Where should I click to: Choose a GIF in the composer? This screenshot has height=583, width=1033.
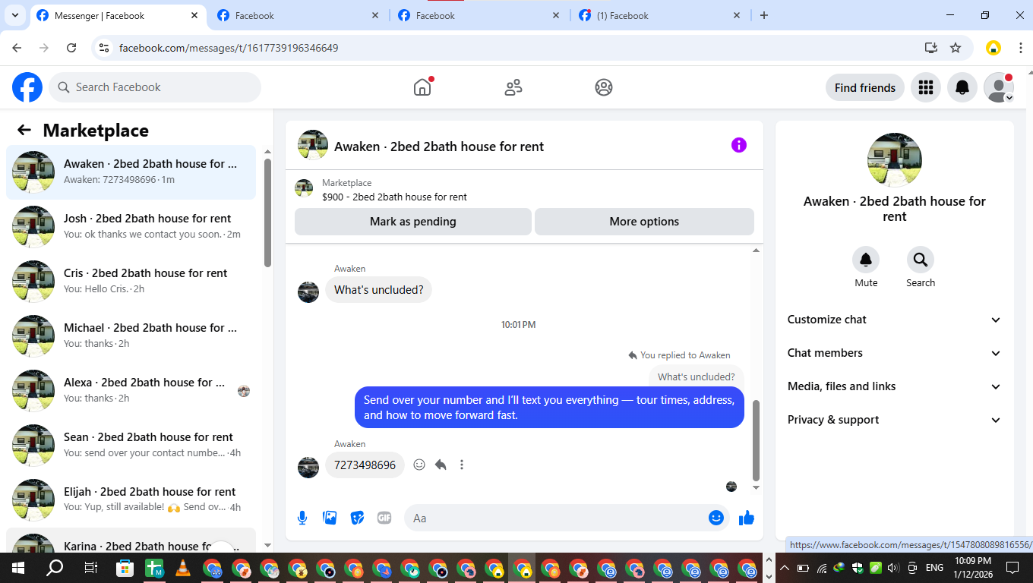(384, 518)
